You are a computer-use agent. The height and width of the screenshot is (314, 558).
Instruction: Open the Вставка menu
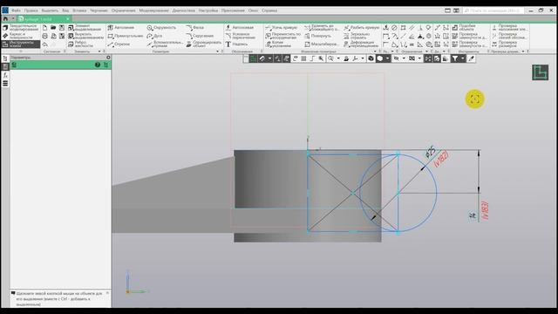(x=79, y=10)
